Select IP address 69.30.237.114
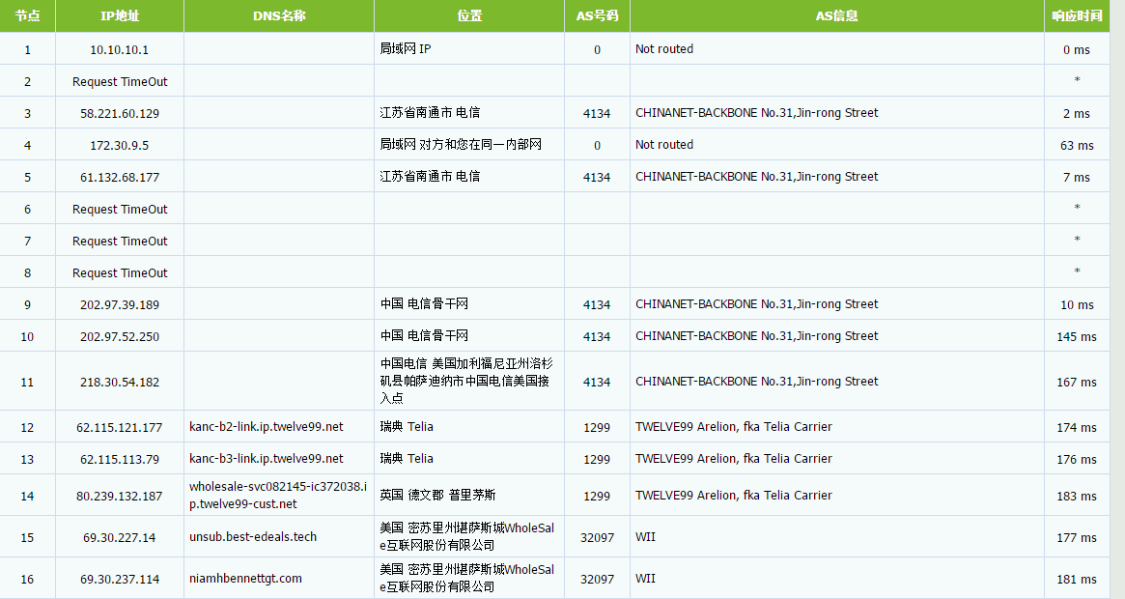This screenshot has width=1125, height=599. 120,579
